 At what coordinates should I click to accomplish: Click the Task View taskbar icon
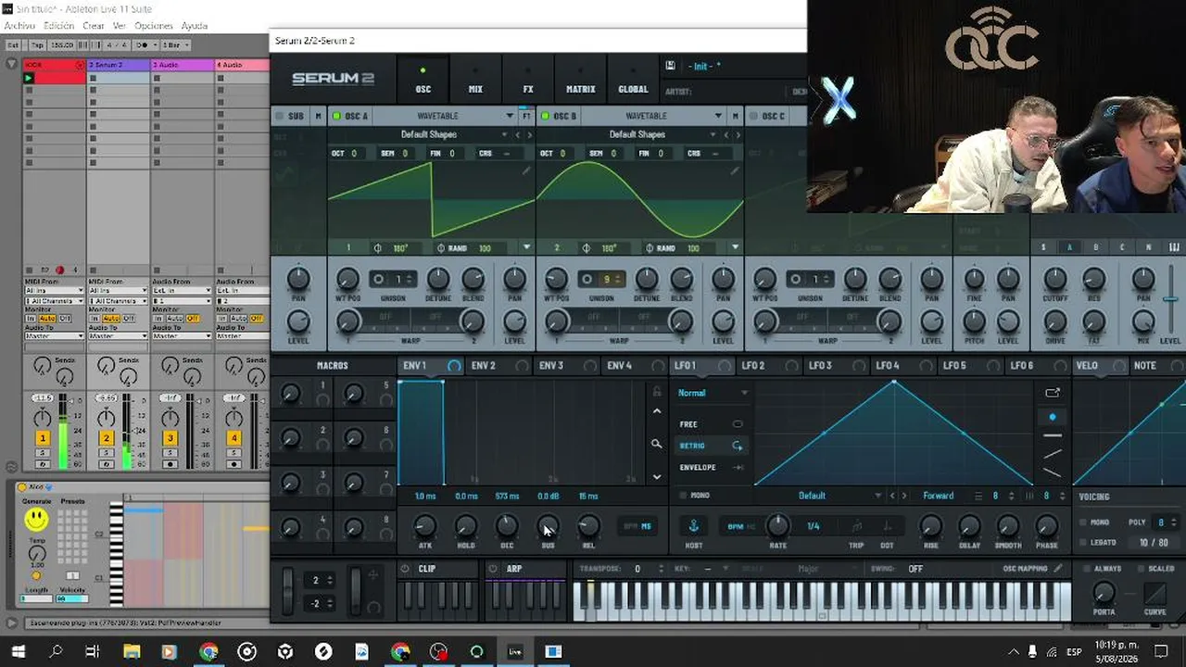click(93, 651)
